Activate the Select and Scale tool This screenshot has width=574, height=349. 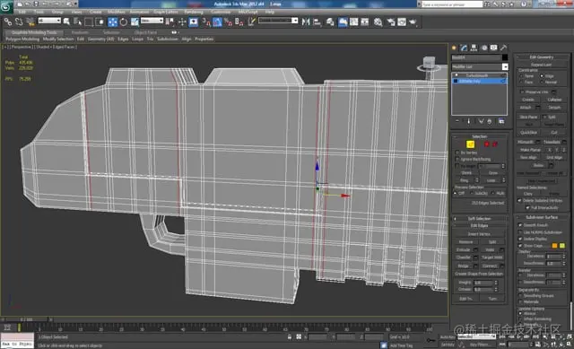[x=135, y=22]
